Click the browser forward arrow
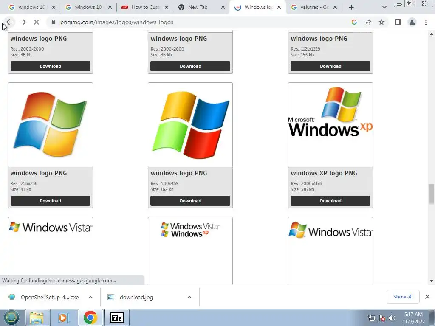This screenshot has width=435, height=326. point(23,22)
